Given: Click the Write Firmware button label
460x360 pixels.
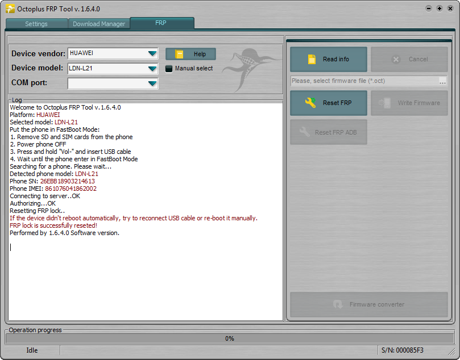Looking at the screenshot, I should [x=418, y=103].
